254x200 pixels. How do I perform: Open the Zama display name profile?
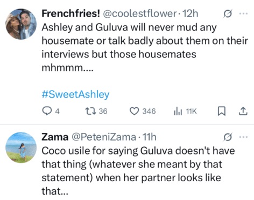point(55,137)
